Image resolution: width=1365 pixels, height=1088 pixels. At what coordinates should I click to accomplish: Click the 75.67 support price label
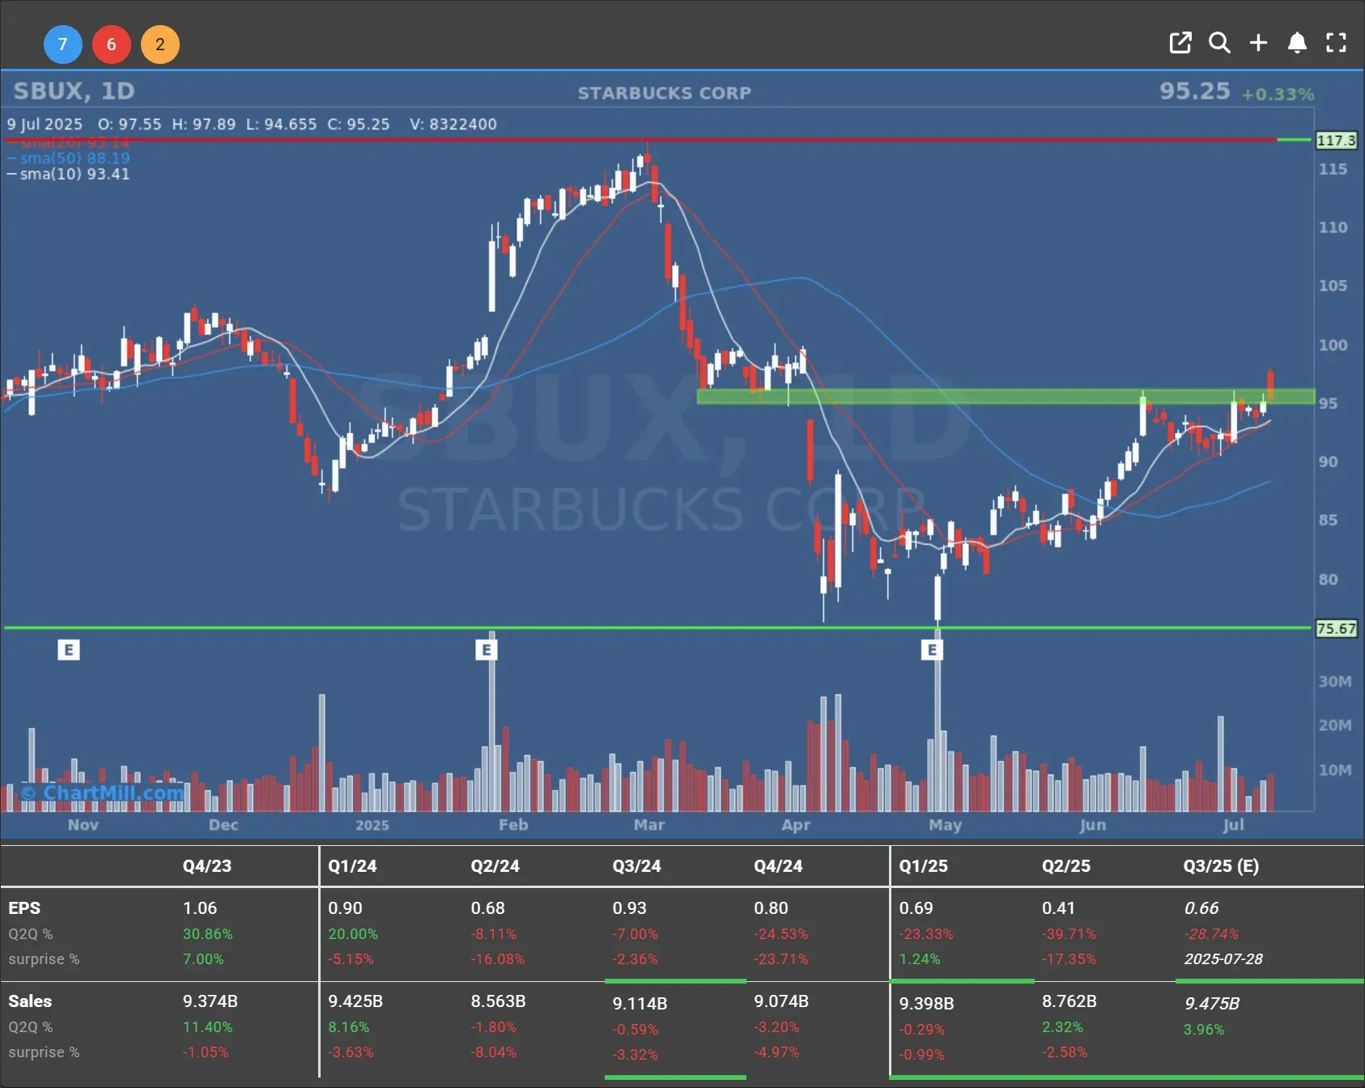click(x=1336, y=628)
